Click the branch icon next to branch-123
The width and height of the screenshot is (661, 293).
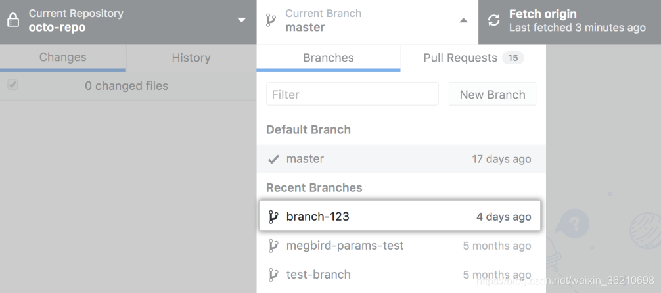click(x=273, y=217)
